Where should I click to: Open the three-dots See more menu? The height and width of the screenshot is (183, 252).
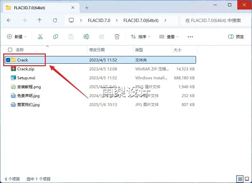tap(190, 37)
